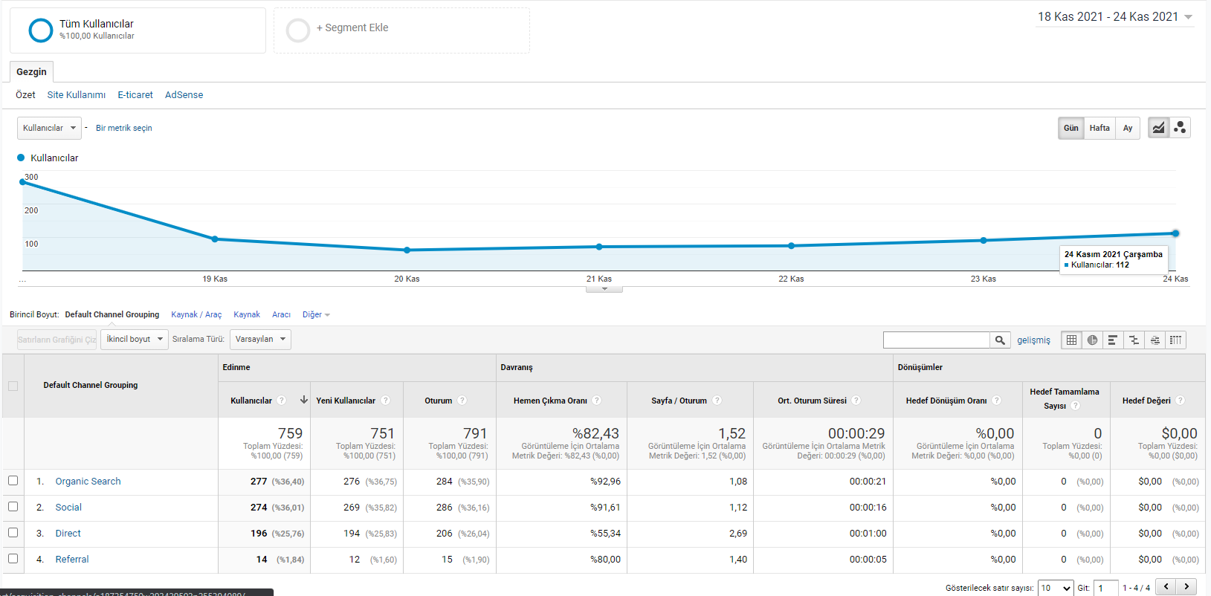Select the comparison view icon
The width and height of the screenshot is (1211, 596).
pyautogui.click(x=1134, y=340)
